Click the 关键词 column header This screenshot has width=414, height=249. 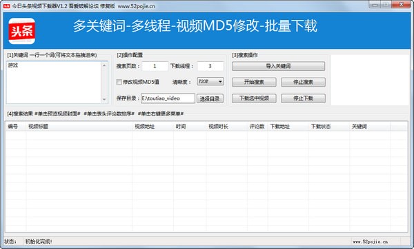[x=370, y=127]
